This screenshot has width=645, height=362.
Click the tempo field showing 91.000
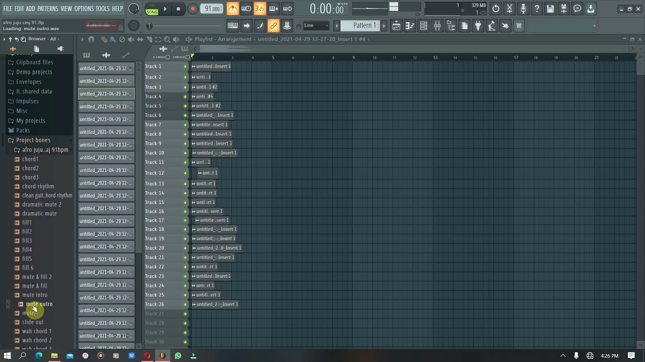point(212,9)
